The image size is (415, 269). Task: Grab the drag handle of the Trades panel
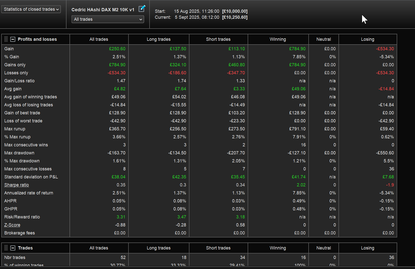6,248
